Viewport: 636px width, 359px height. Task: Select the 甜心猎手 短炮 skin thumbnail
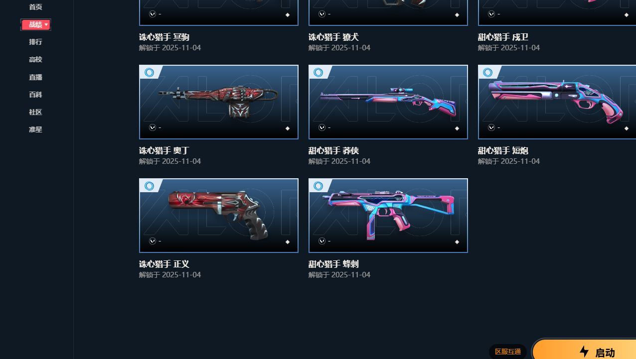point(557,102)
